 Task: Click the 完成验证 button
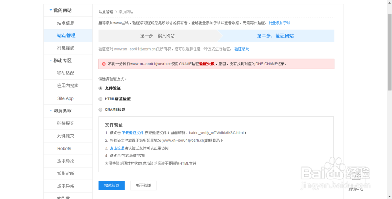(111, 186)
